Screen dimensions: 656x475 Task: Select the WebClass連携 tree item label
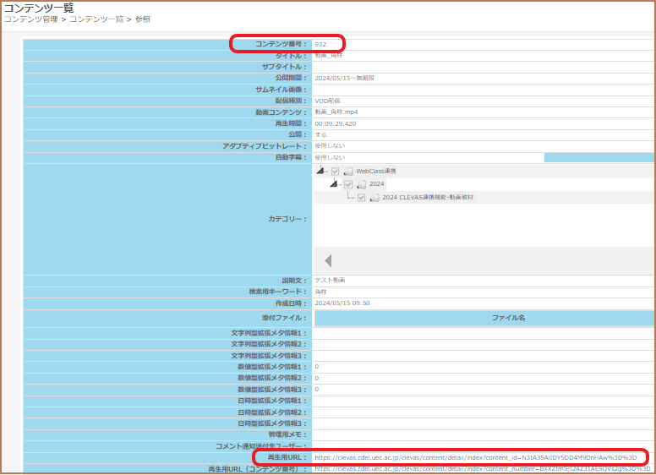tap(375, 171)
